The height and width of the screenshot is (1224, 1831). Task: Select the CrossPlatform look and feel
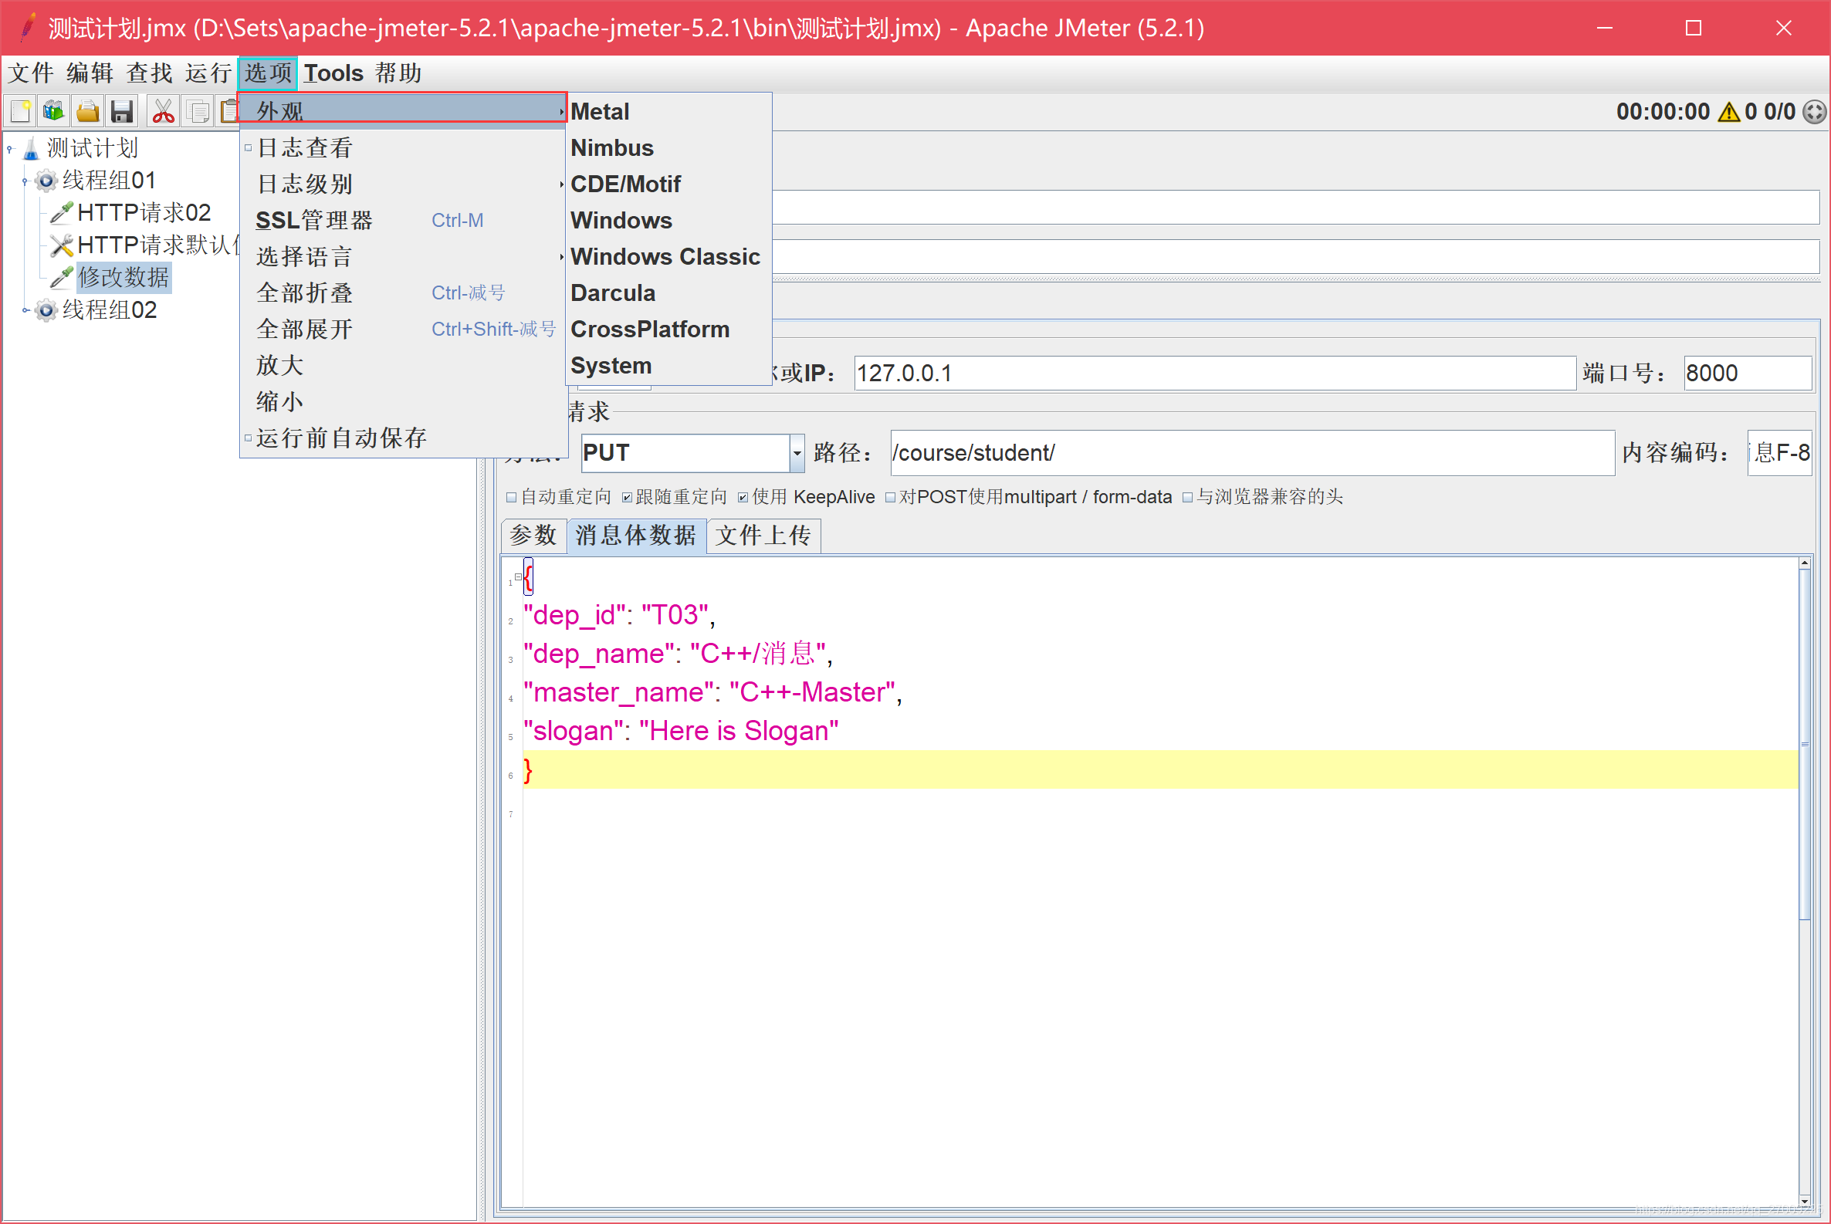pyautogui.click(x=669, y=330)
